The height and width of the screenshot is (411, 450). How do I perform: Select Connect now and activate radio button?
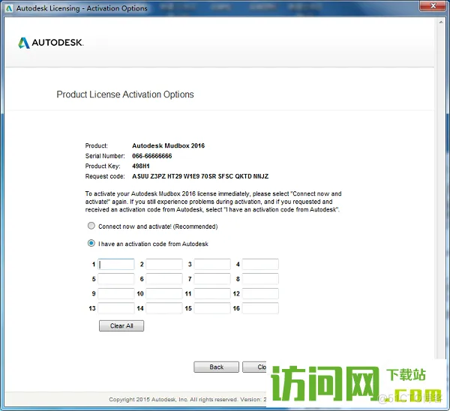tap(91, 226)
